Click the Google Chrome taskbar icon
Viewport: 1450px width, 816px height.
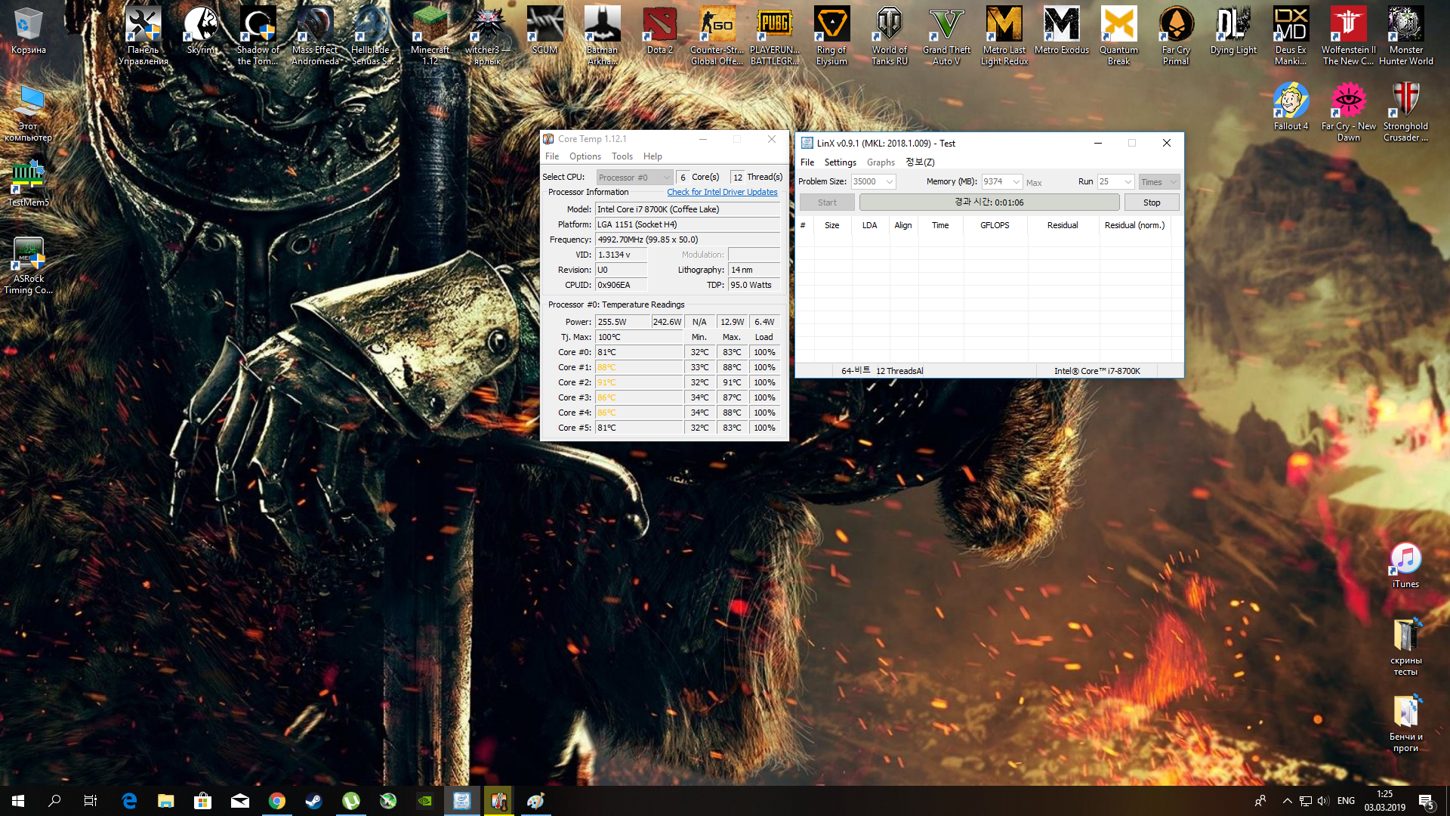point(277,801)
